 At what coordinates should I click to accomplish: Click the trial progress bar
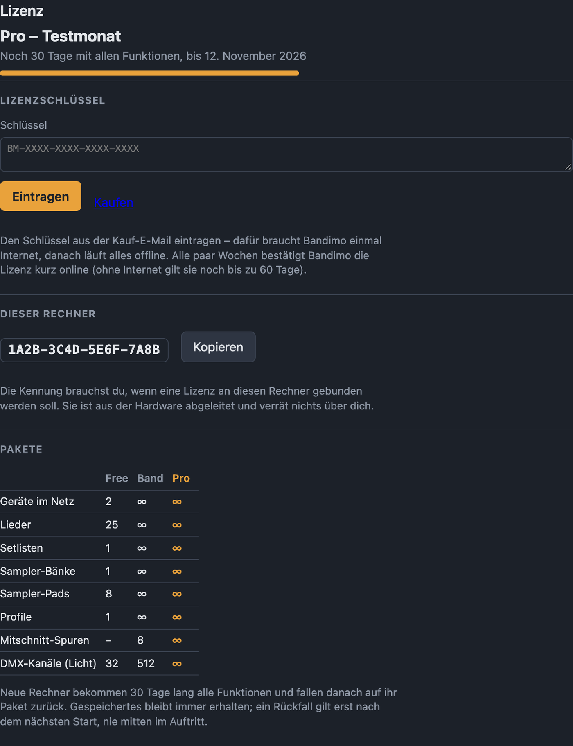point(149,73)
